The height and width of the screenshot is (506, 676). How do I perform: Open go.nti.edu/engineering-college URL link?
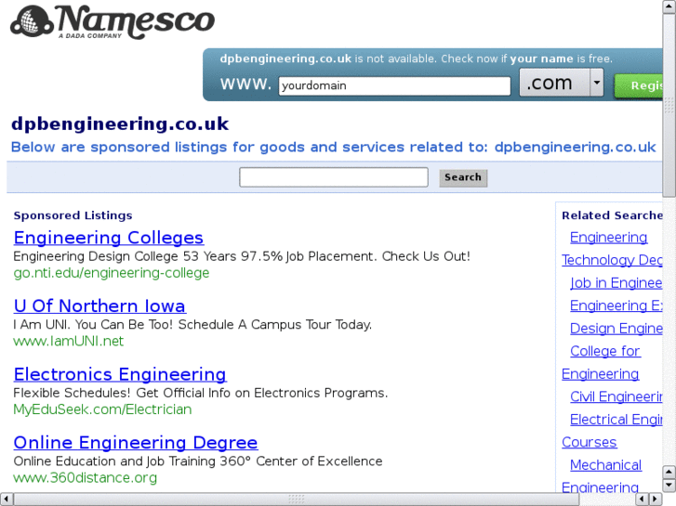112,273
